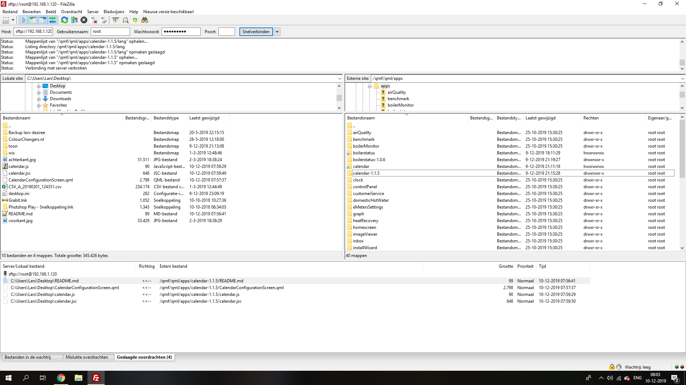This screenshot has width=686, height=385.
Task: Toggle synchronized browsing
Action: 135,20
